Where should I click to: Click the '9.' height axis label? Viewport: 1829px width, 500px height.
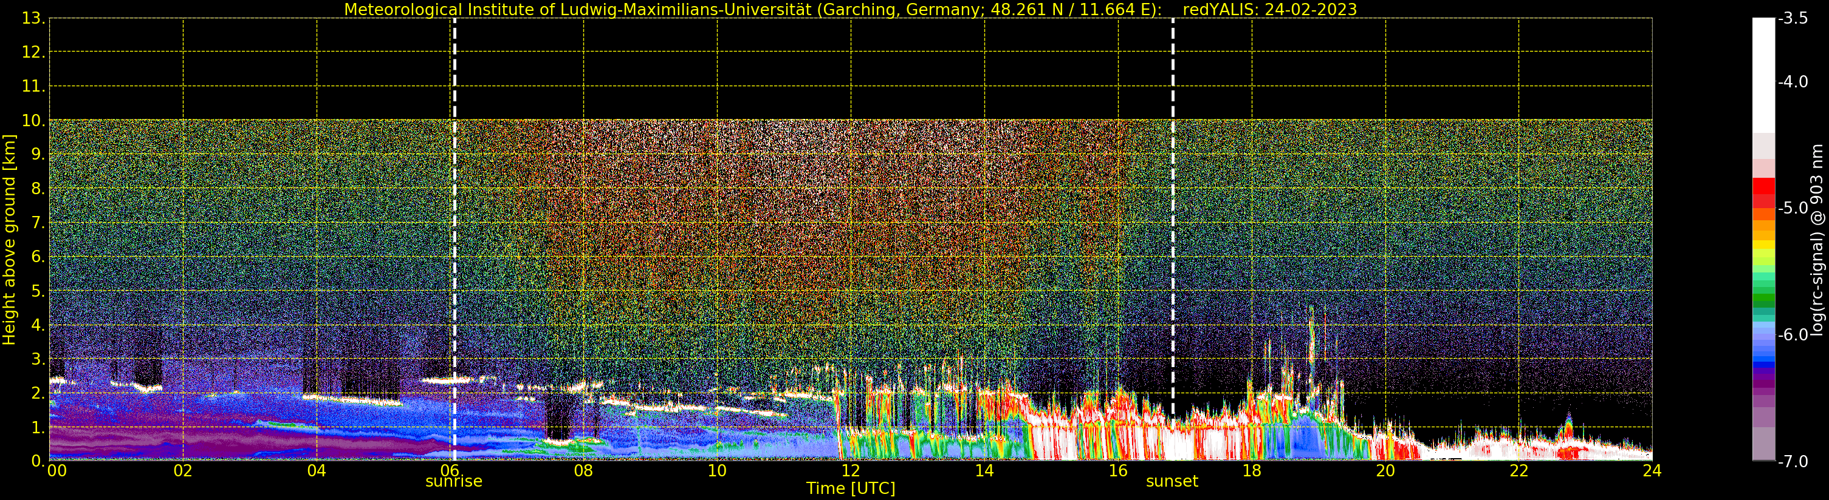[x=38, y=155]
